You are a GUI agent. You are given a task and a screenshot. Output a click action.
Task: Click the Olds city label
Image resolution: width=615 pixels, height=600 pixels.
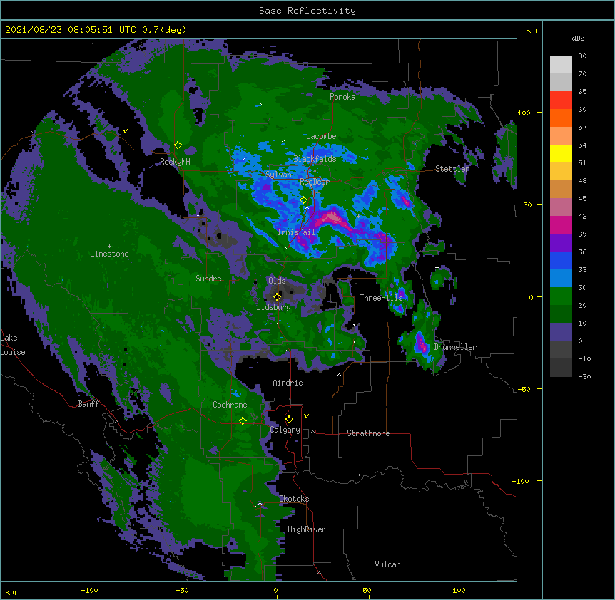point(277,281)
